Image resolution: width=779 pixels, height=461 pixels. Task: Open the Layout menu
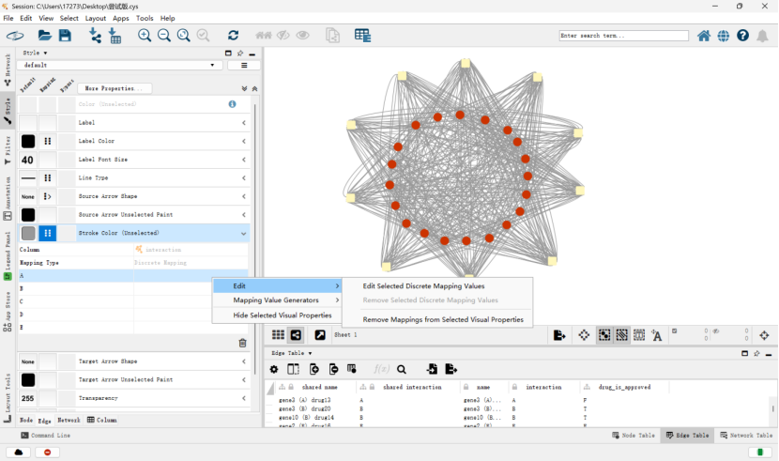[96, 18]
